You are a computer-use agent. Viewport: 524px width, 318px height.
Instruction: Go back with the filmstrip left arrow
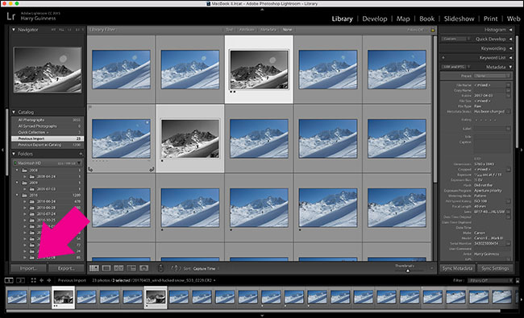pos(41,280)
